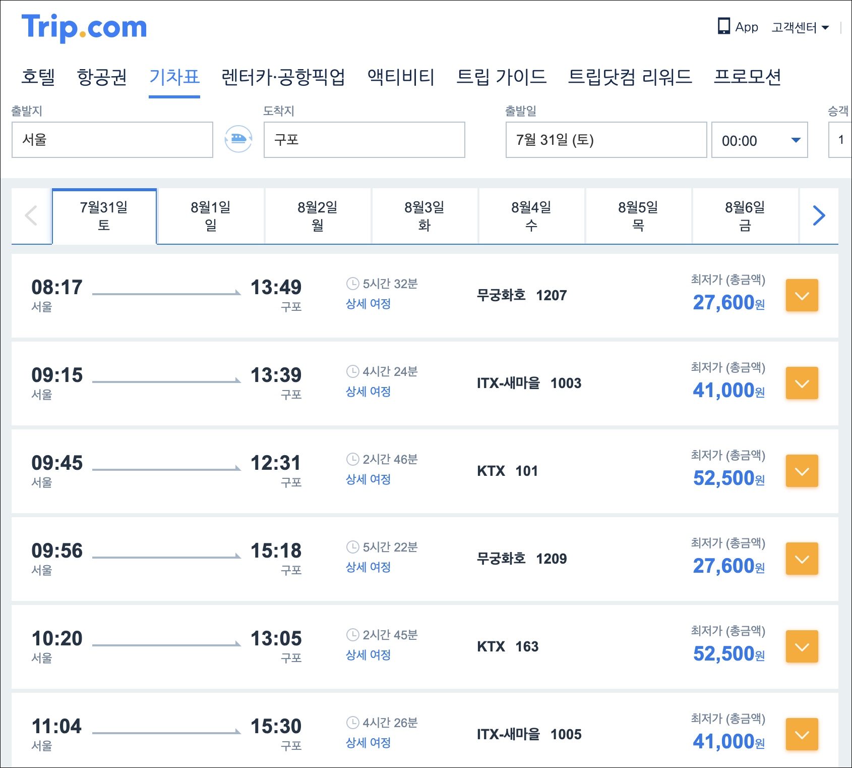Click the 출발지 field showing 서울
852x768 pixels.
point(112,140)
